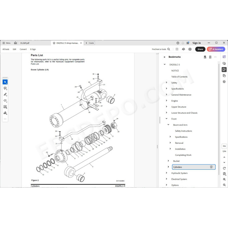Open more tools ellipsis in left toolbar
228x228 pixels.
[x=5, y=119]
